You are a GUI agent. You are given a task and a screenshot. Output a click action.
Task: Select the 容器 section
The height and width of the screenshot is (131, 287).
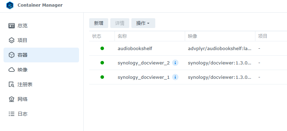pos(41,55)
